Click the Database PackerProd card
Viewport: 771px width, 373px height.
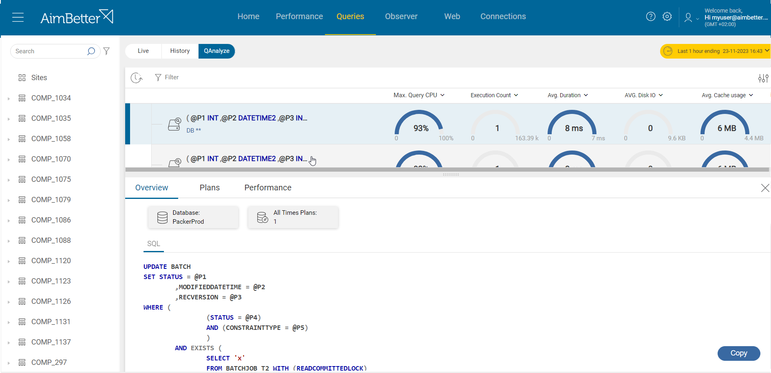coord(193,217)
